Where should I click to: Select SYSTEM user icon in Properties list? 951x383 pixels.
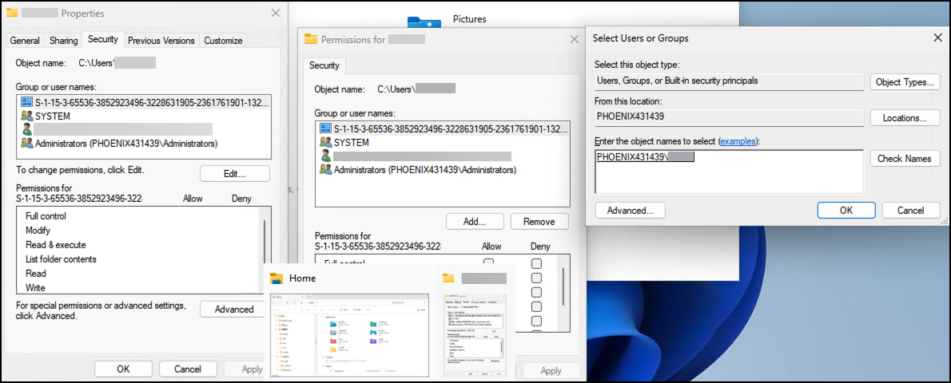26,116
